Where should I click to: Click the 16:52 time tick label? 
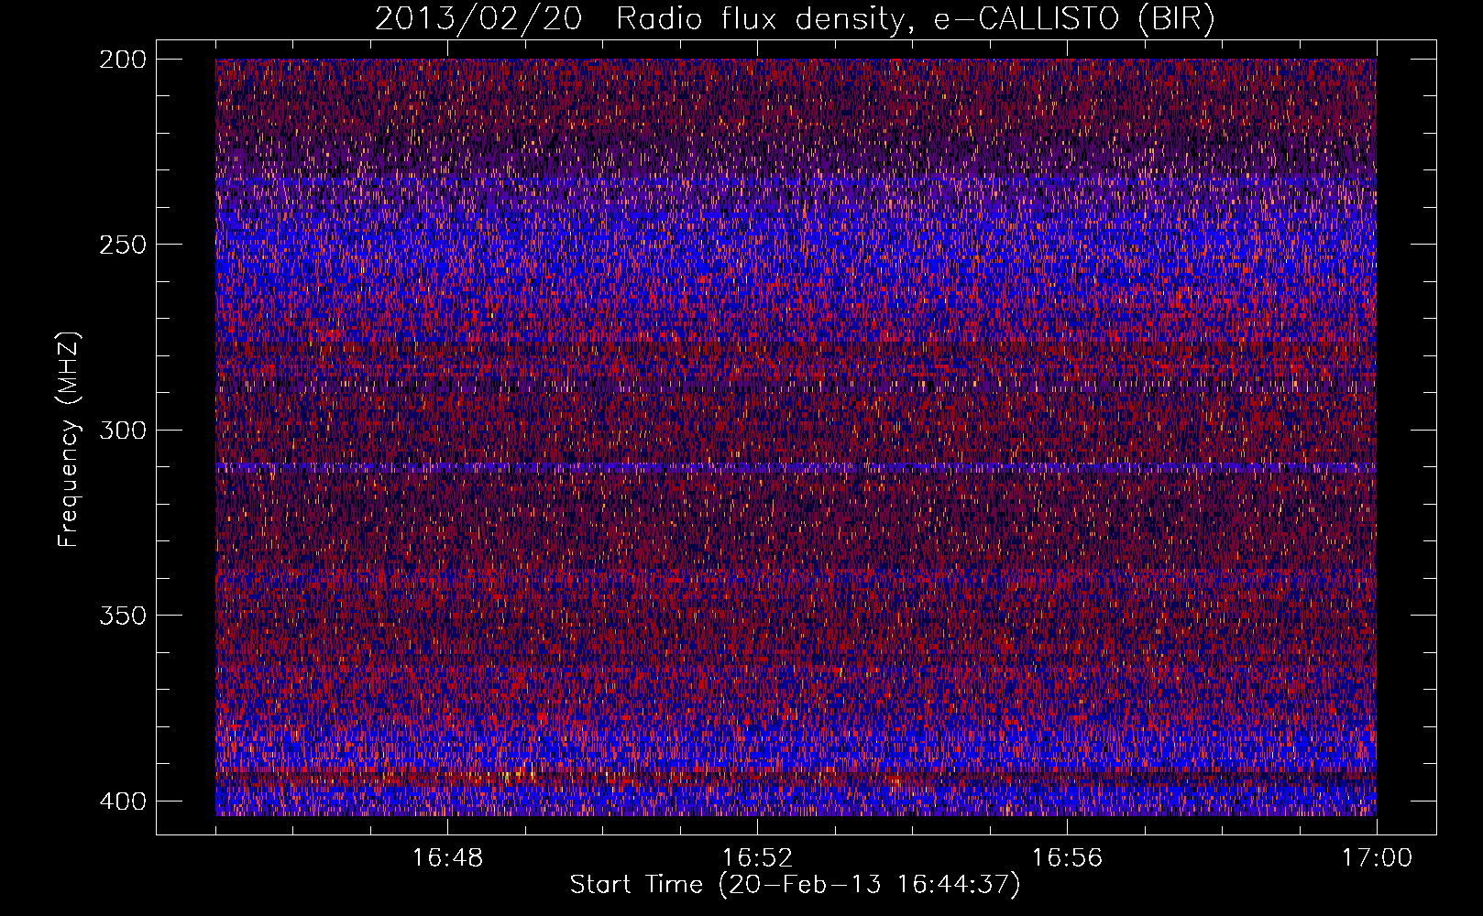tap(757, 858)
